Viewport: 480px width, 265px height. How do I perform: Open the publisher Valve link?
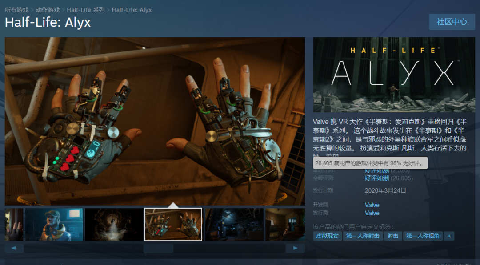(372, 213)
